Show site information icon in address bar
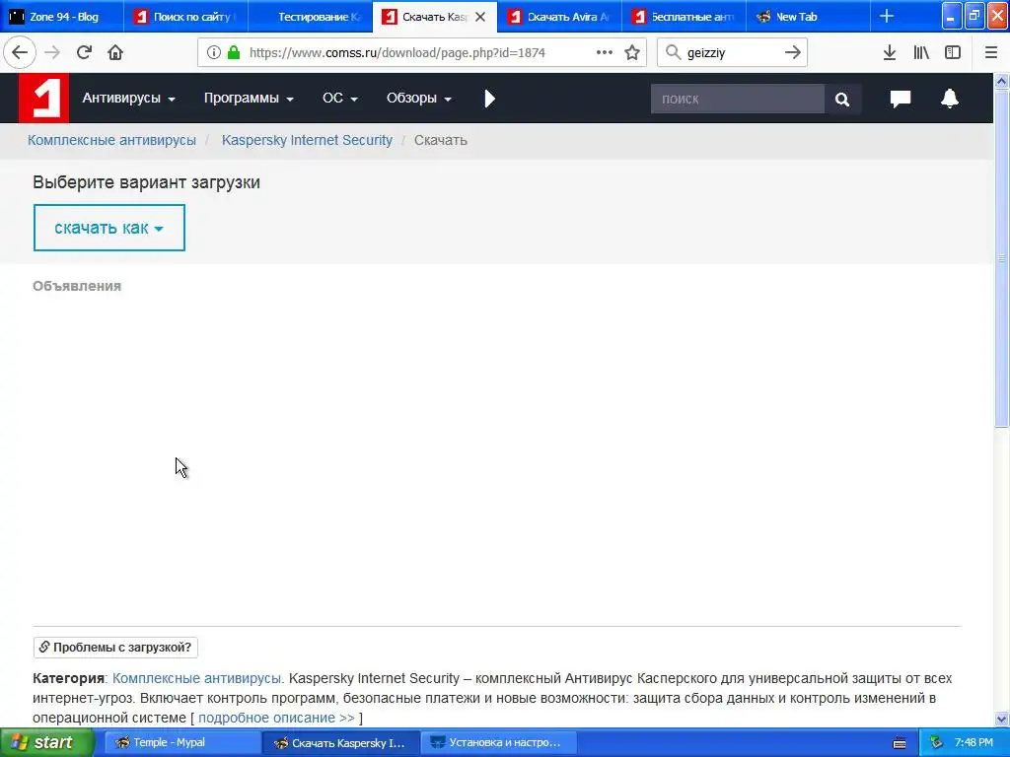This screenshot has height=757, width=1010. pos(214,53)
